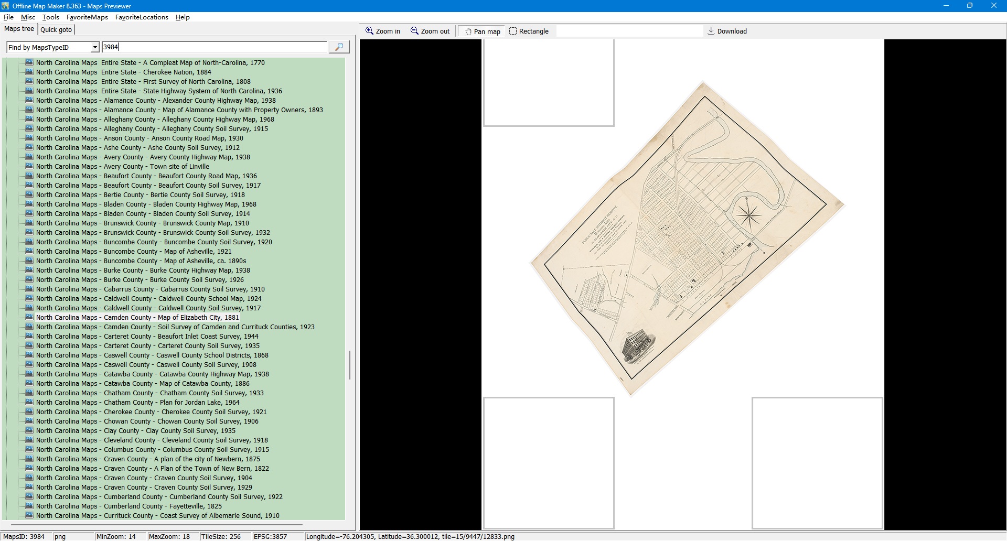The image size is (1007, 541).
Task: Click the horizontal scrollbar under maps tree
Action: [x=157, y=524]
